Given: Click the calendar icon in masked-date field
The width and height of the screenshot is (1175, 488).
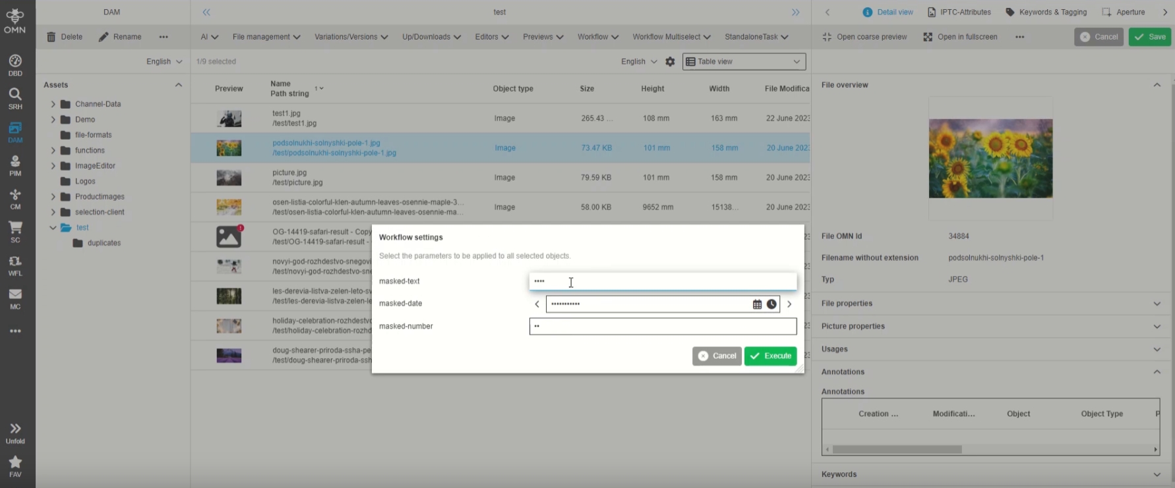Looking at the screenshot, I should (x=757, y=304).
